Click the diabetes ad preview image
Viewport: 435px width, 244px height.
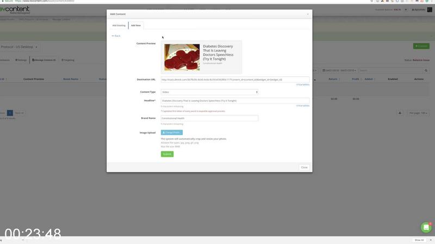coord(182,57)
